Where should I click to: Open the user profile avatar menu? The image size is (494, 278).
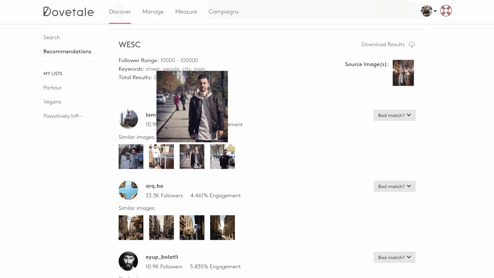pyautogui.click(x=428, y=11)
